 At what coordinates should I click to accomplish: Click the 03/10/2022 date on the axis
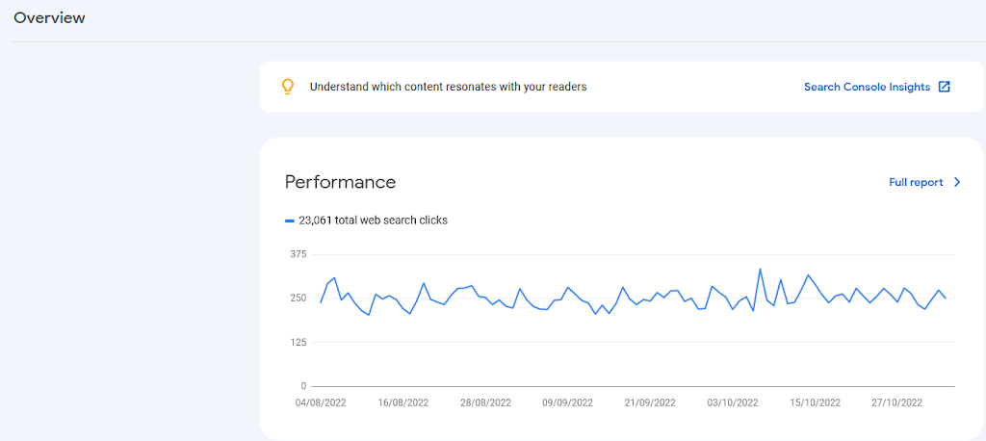point(733,403)
